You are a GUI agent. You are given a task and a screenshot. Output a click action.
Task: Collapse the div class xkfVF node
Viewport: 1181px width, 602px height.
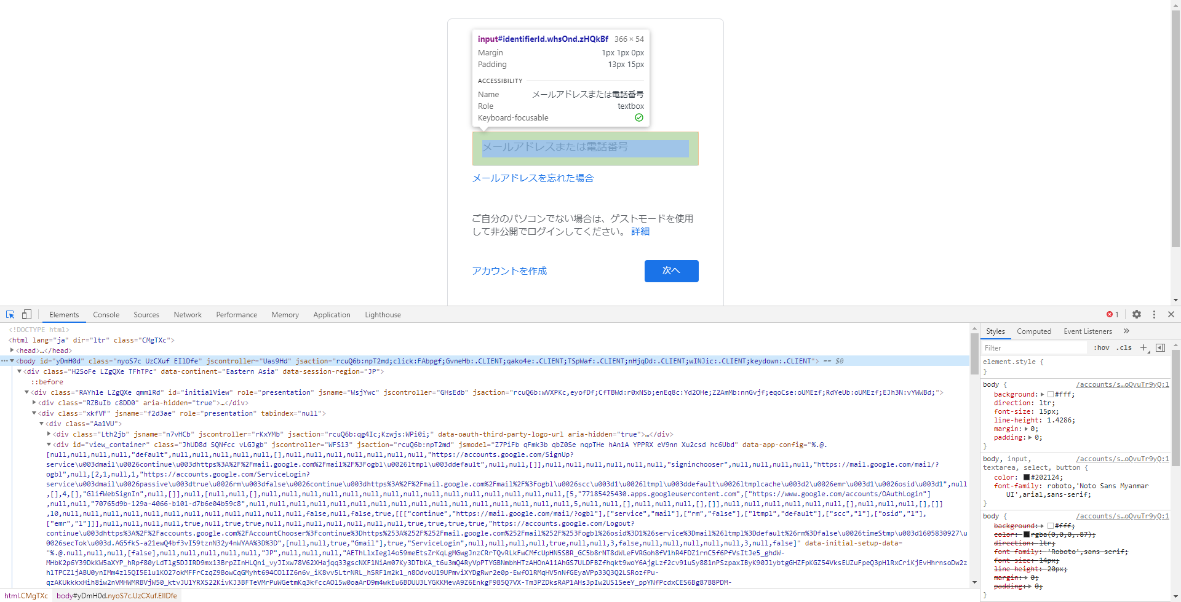(34, 413)
